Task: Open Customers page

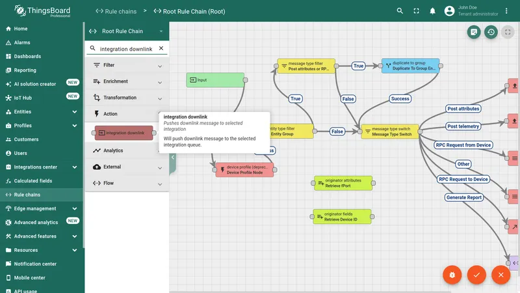Action: (x=42, y=139)
